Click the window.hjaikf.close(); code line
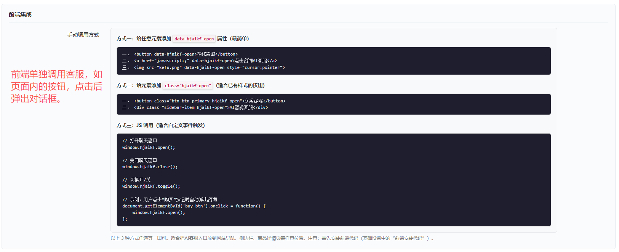 (x=150, y=167)
